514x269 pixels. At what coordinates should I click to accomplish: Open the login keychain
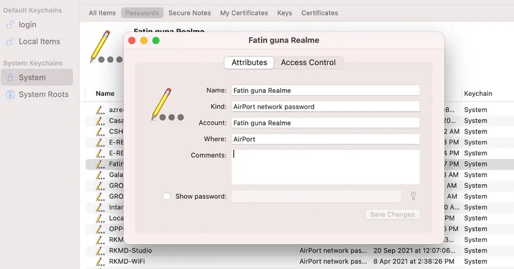(x=27, y=25)
